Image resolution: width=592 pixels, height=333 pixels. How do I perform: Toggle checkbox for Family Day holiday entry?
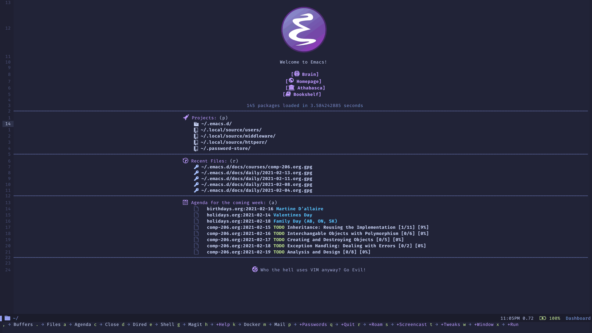click(x=196, y=221)
